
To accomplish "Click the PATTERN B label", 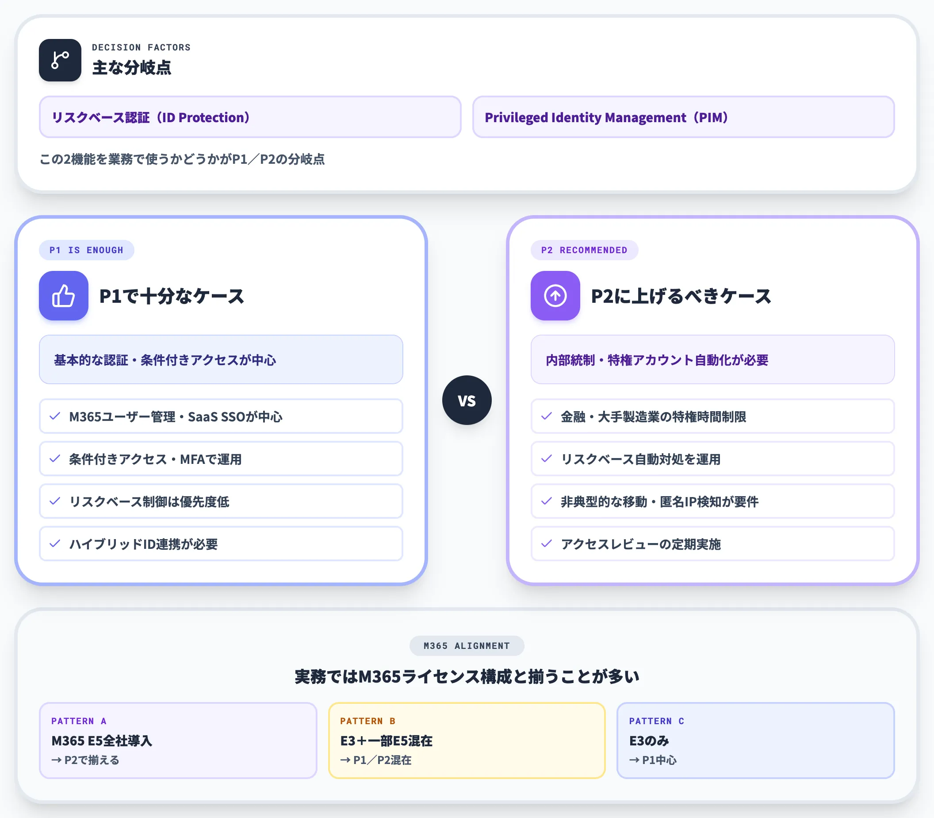I will pos(368,721).
